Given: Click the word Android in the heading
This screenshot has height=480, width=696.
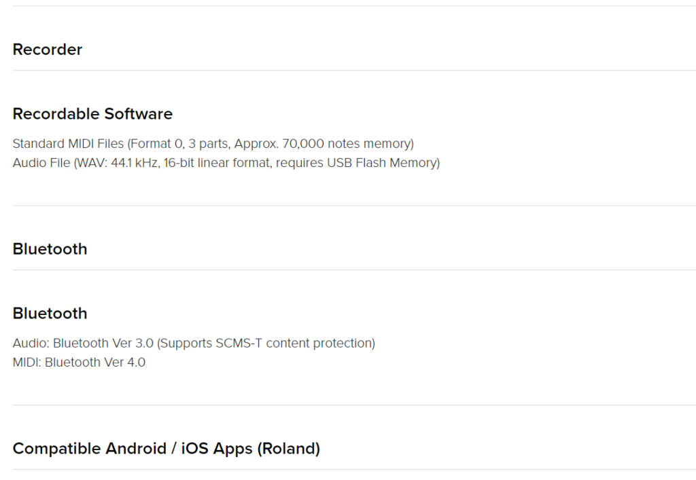Looking at the screenshot, I should (x=136, y=449).
